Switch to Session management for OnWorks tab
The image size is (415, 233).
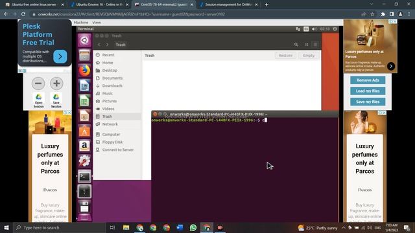point(229,5)
